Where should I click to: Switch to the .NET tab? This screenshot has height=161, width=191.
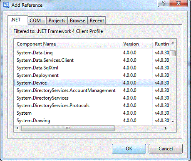coord(17,20)
